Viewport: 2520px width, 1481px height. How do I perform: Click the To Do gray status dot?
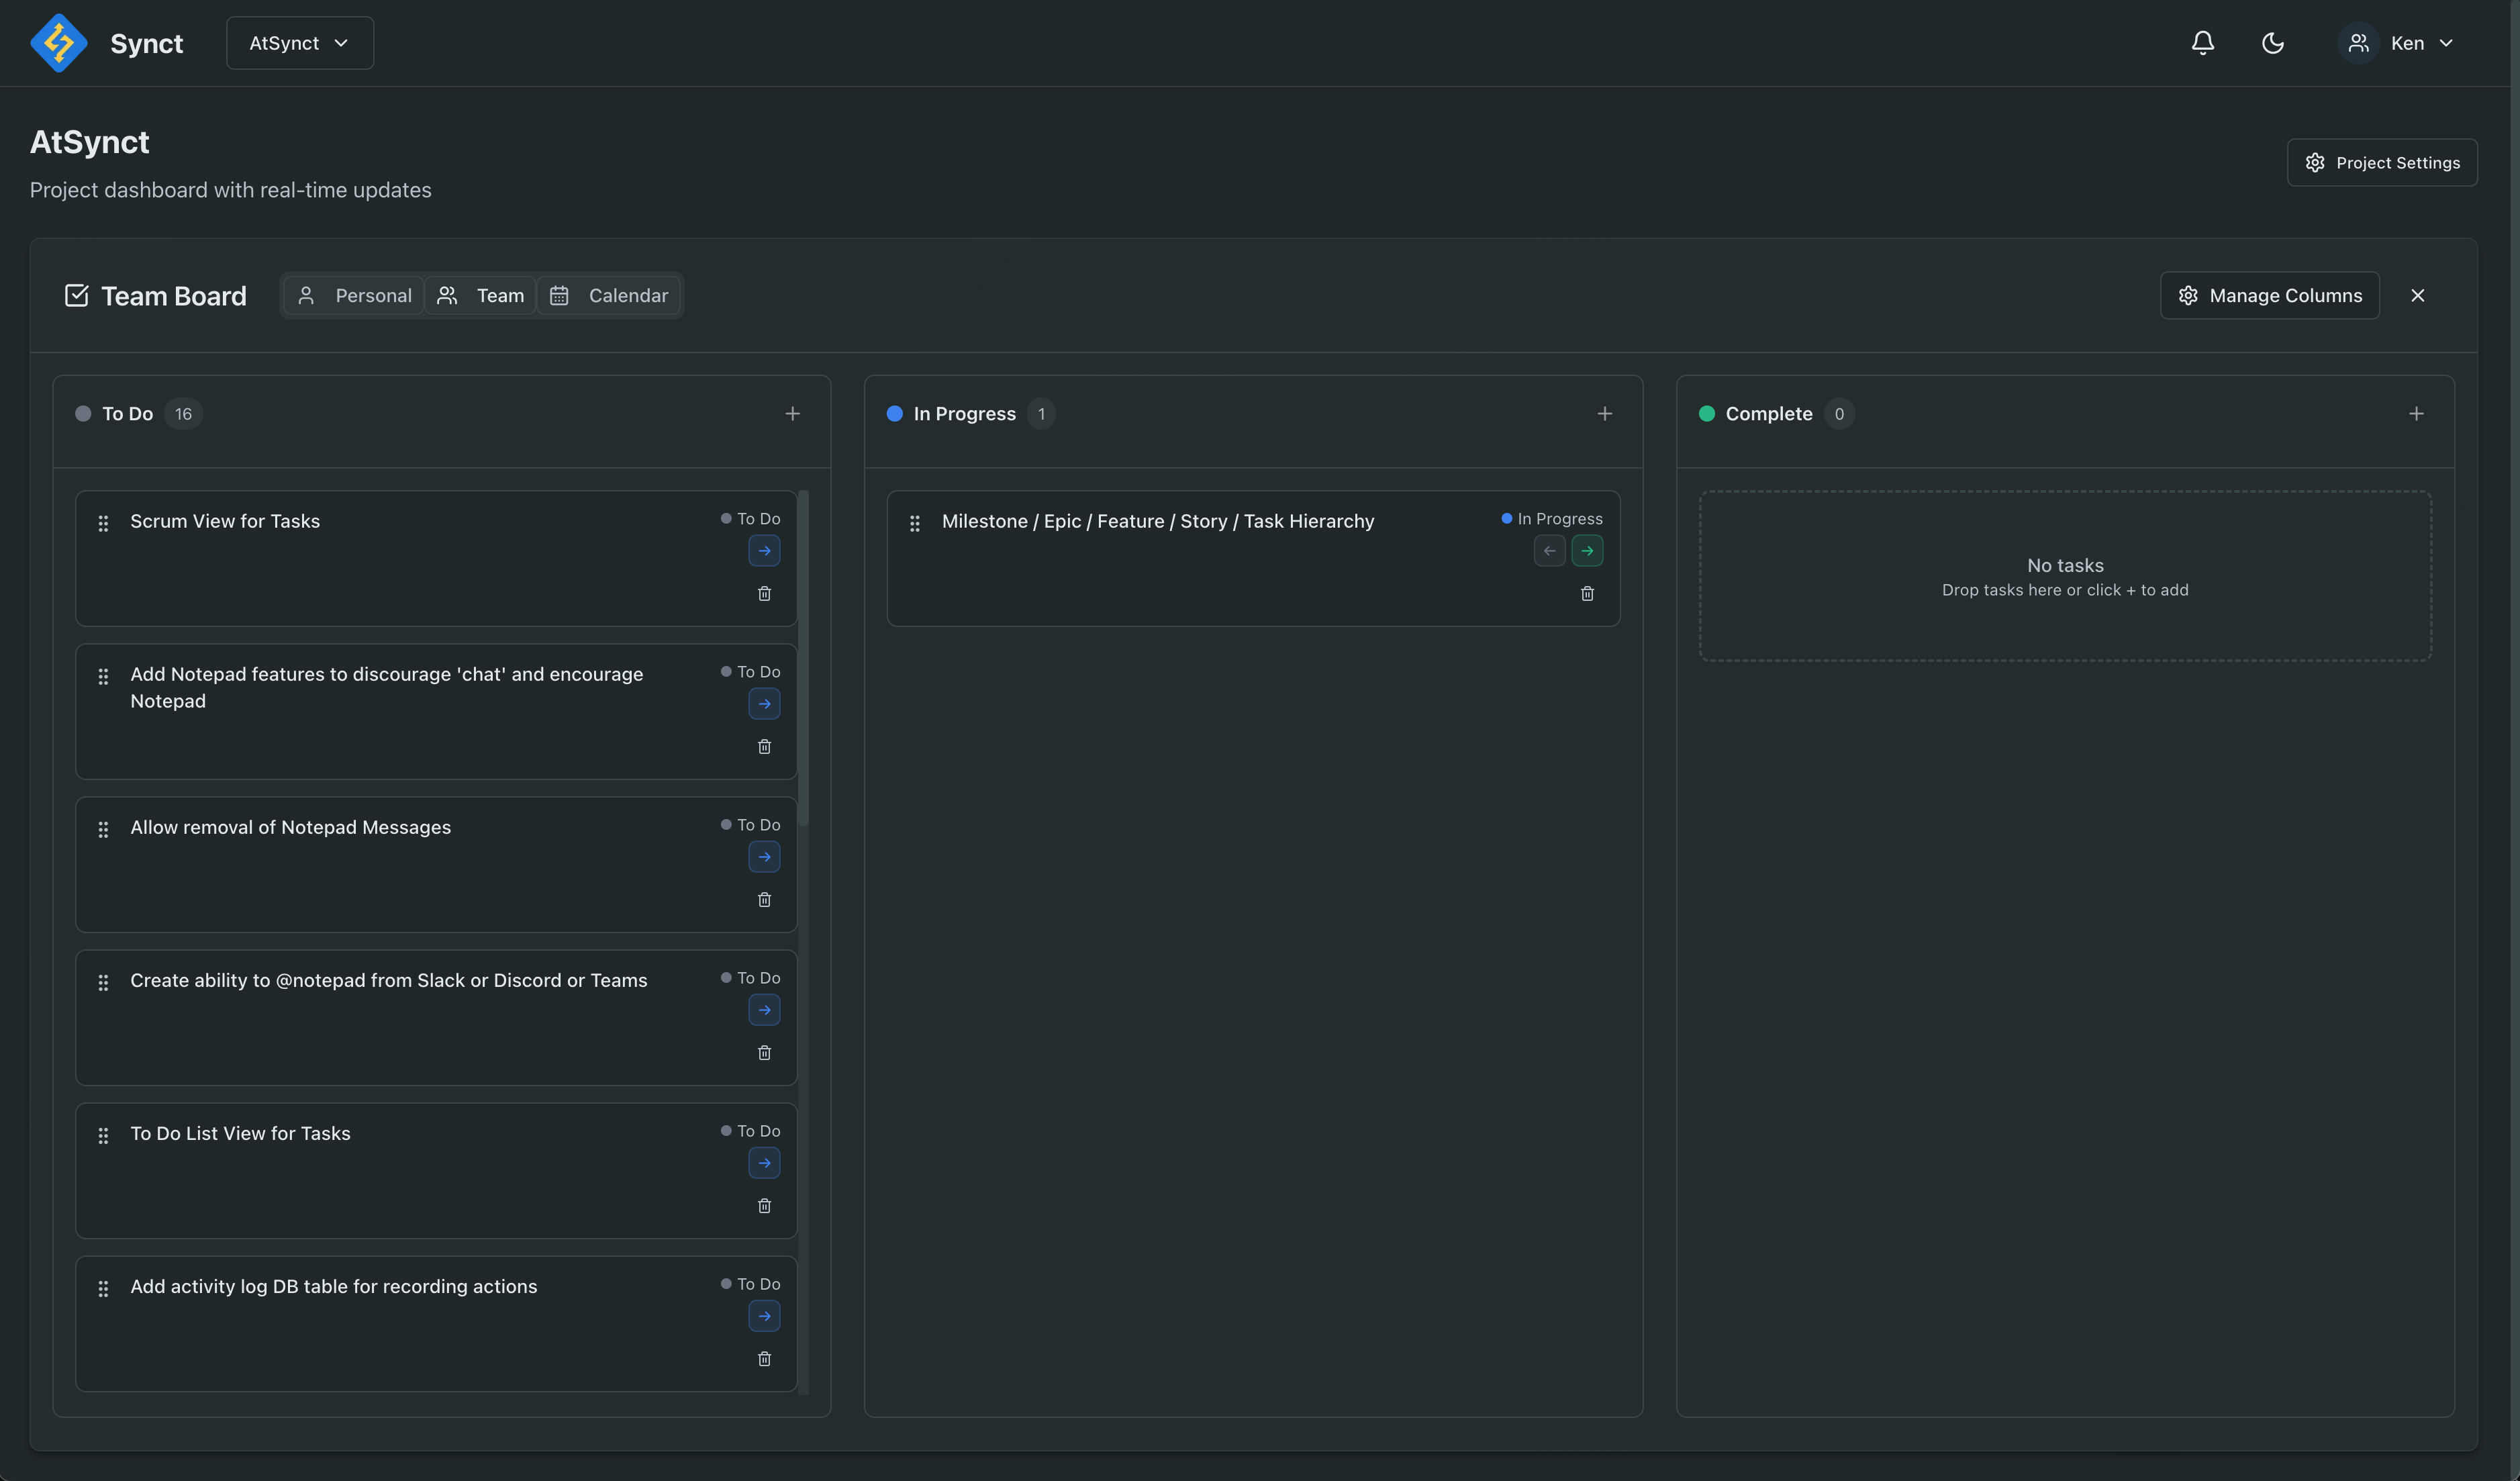pos(83,413)
